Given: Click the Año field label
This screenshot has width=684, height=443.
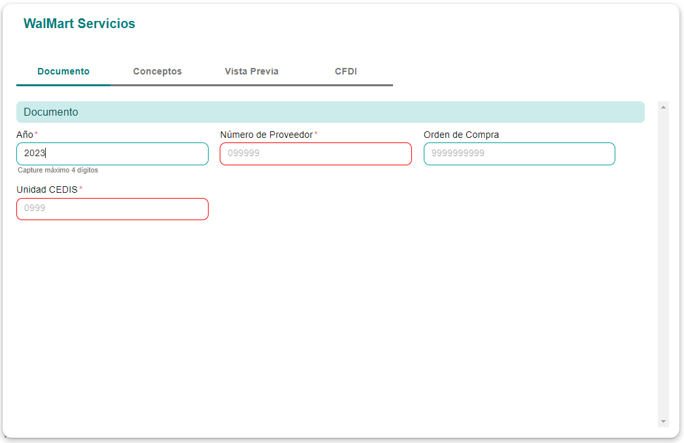Looking at the screenshot, I should tap(25, 135).
